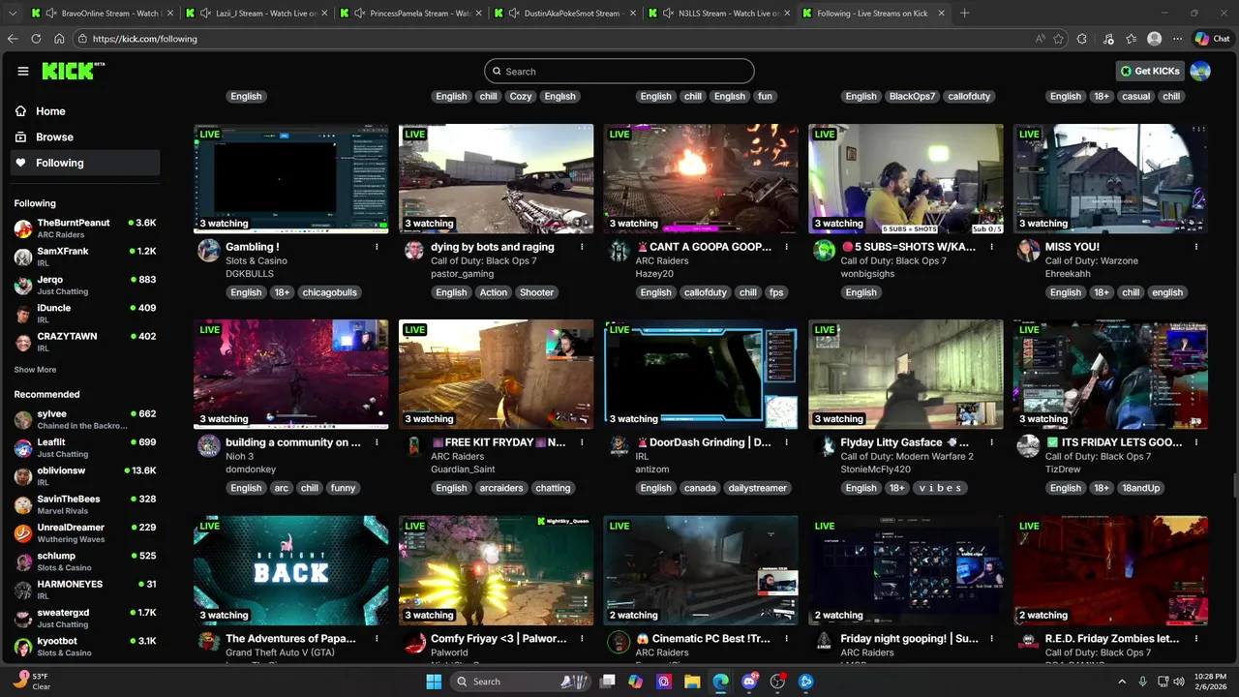Click domdonkey channel avatar

point(209,446)
